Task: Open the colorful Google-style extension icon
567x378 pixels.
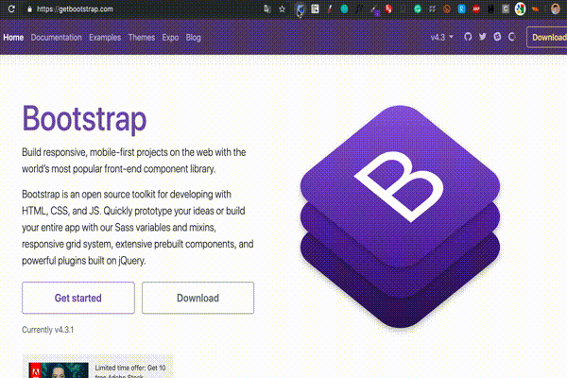Action: pyautogui.click(x=520, y=9)
